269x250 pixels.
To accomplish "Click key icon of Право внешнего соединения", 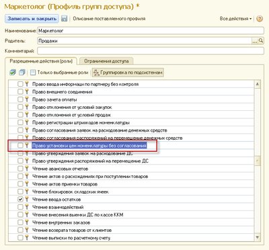I will tap(27, 91).
